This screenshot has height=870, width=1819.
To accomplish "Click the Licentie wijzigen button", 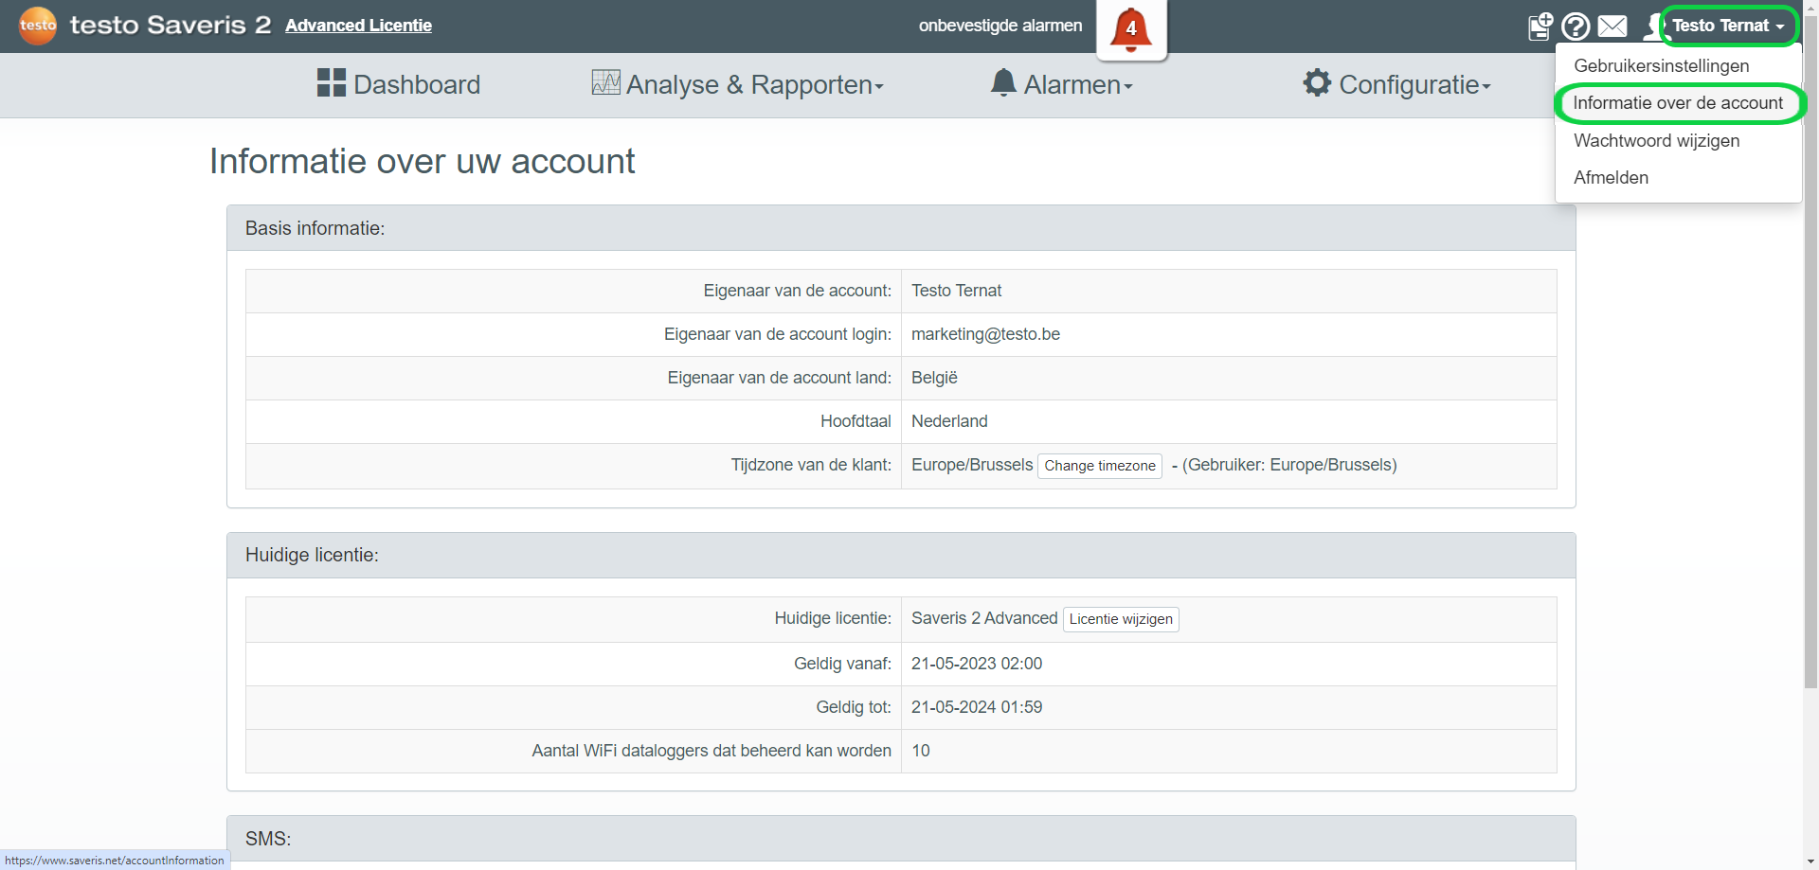I will click(x=1121, y=619).
